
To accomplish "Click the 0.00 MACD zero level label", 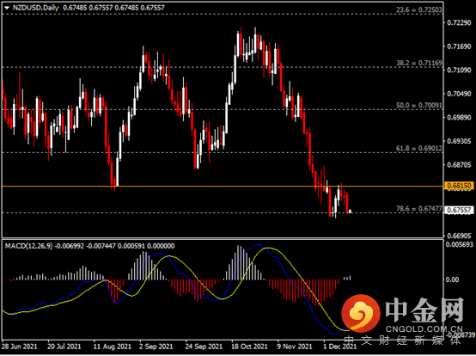I will click(452, 279).
